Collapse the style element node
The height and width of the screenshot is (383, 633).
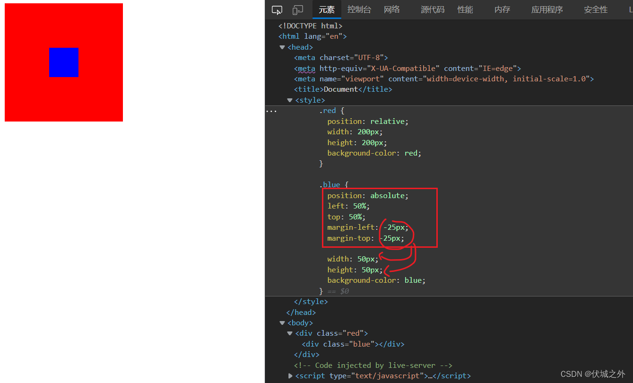(x=290, y=100)
